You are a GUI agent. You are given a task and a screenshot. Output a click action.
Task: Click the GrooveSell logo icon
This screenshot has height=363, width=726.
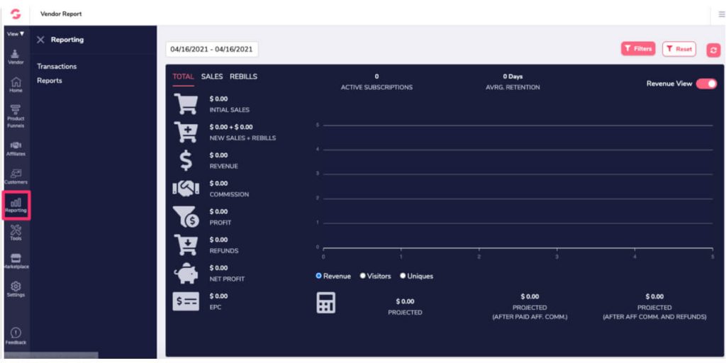16,14
